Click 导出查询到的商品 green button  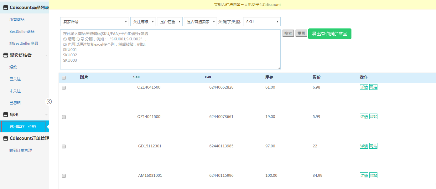click(x=330, y=34)
